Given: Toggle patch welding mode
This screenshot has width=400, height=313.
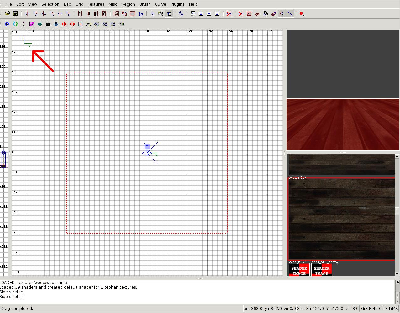Looking at the screenshot, I should 282,14.
